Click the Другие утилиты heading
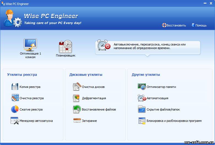The height and width of the screenshot is (145, 215). coord(146,75)
